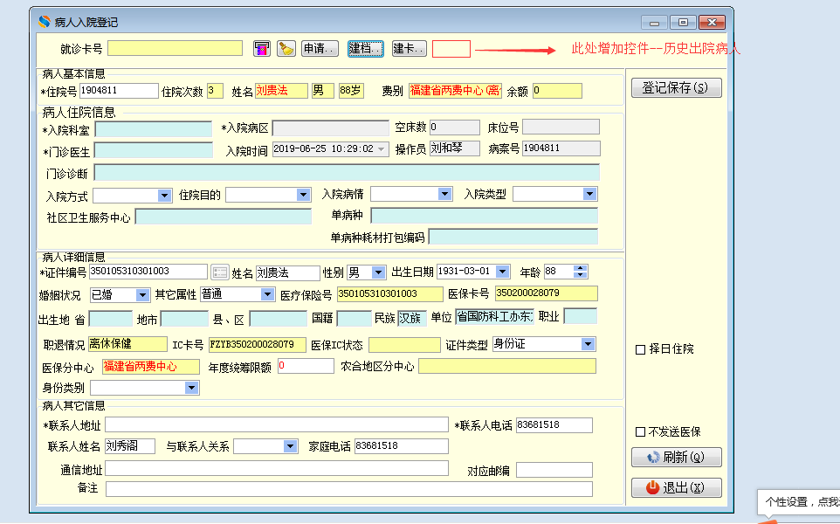Click the ID card reader icon beside 证件编号
840x524 pixels.
tap(220, 272)
